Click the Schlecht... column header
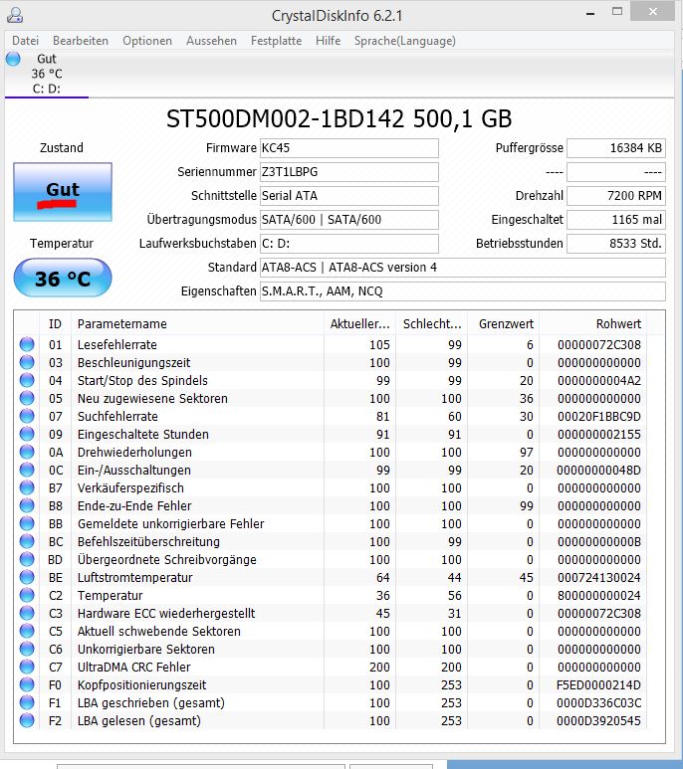 coord(432,323)
